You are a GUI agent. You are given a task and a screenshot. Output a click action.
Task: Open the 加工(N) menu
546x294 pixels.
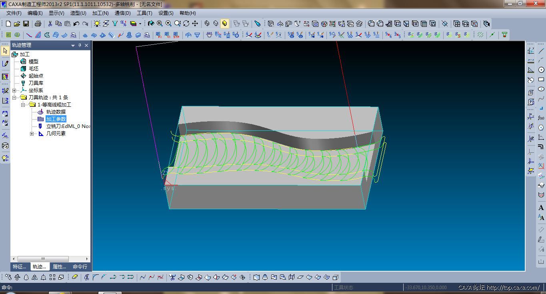pyautogui.click(x=100, y=13)
